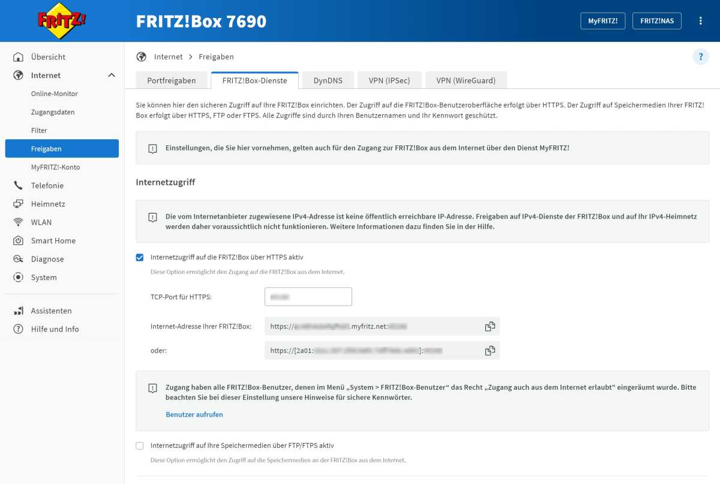Copy the myfritz.net internet address
720x484 pixels.
[x=490, y=327]
